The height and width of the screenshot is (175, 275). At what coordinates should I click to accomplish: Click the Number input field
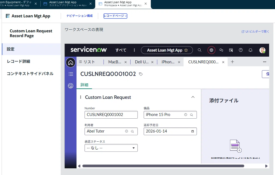pos(111,115)
